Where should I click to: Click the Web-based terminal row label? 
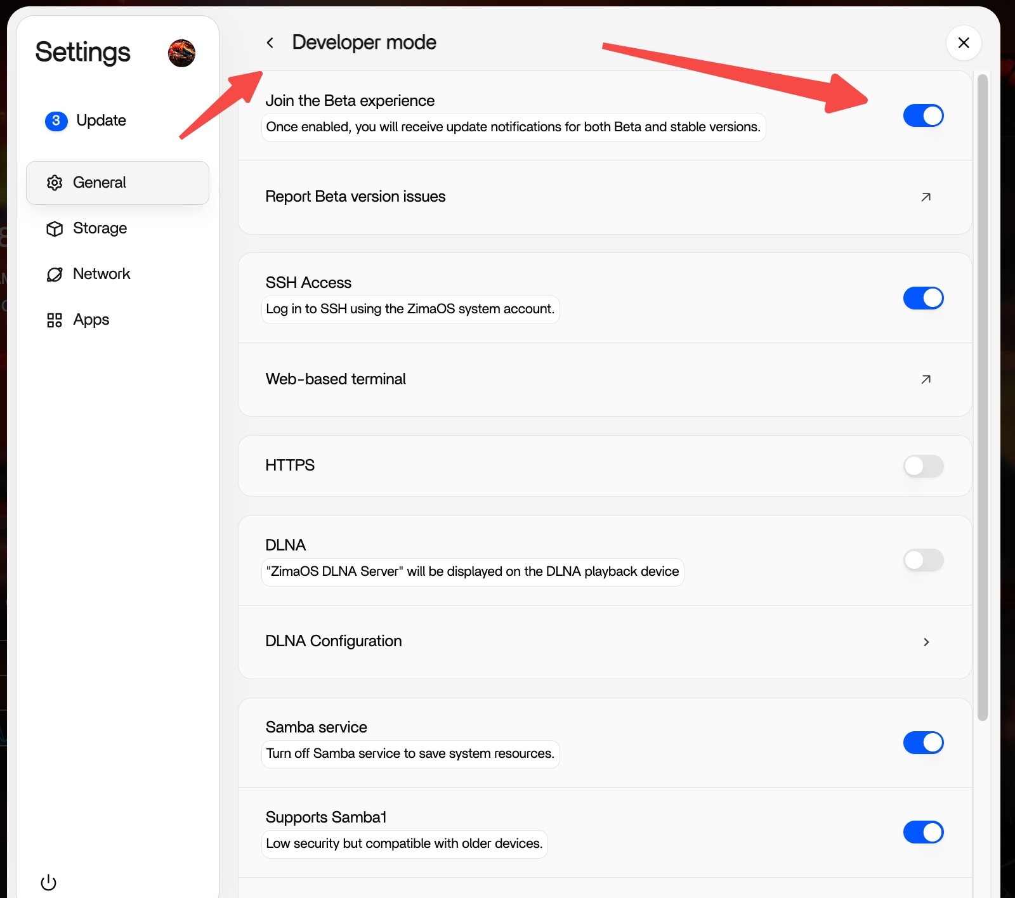tap(336, 379)
